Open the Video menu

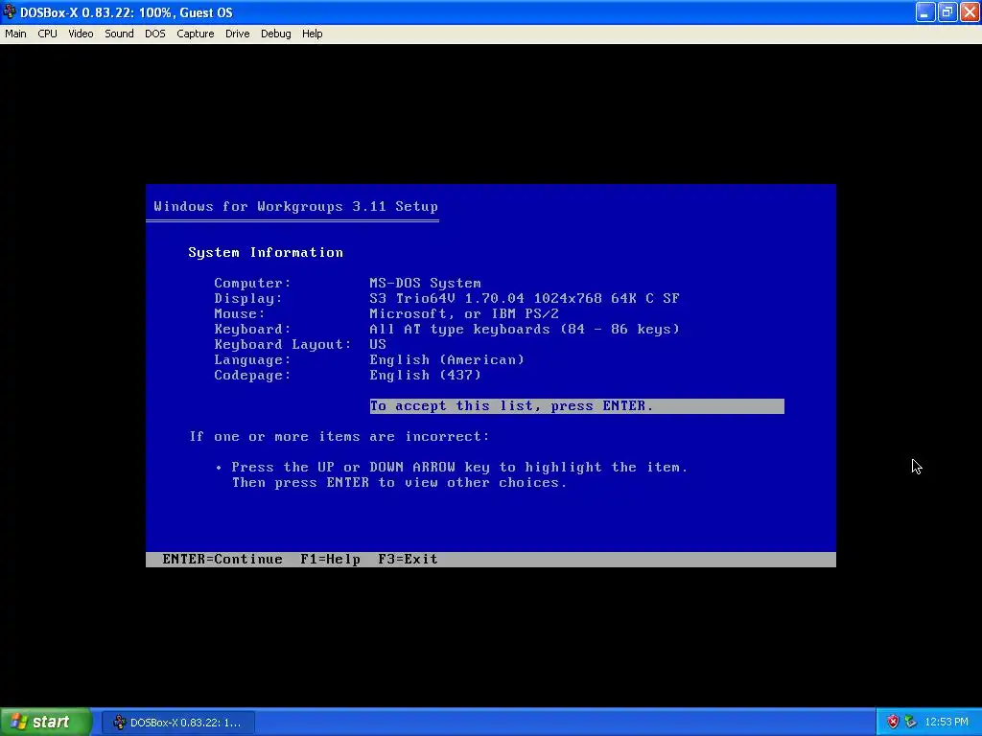[81, 34]
